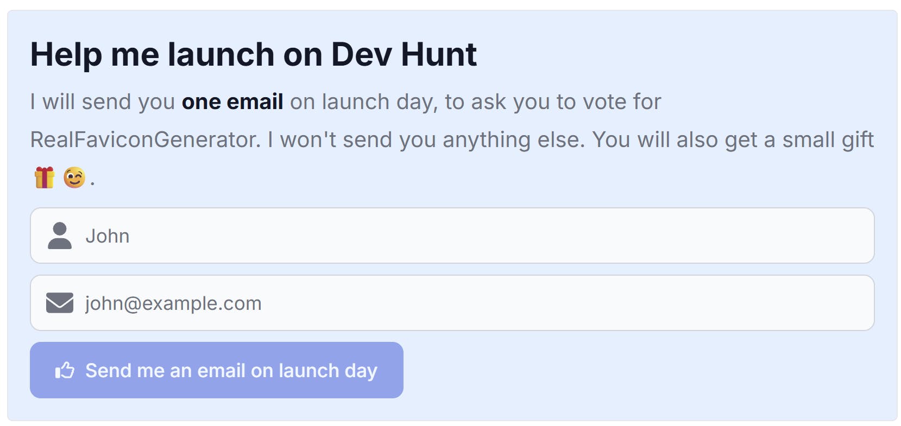Viewport: 901px width, 426px height.
Task: Click the gift box emoji
Action: 45,177
